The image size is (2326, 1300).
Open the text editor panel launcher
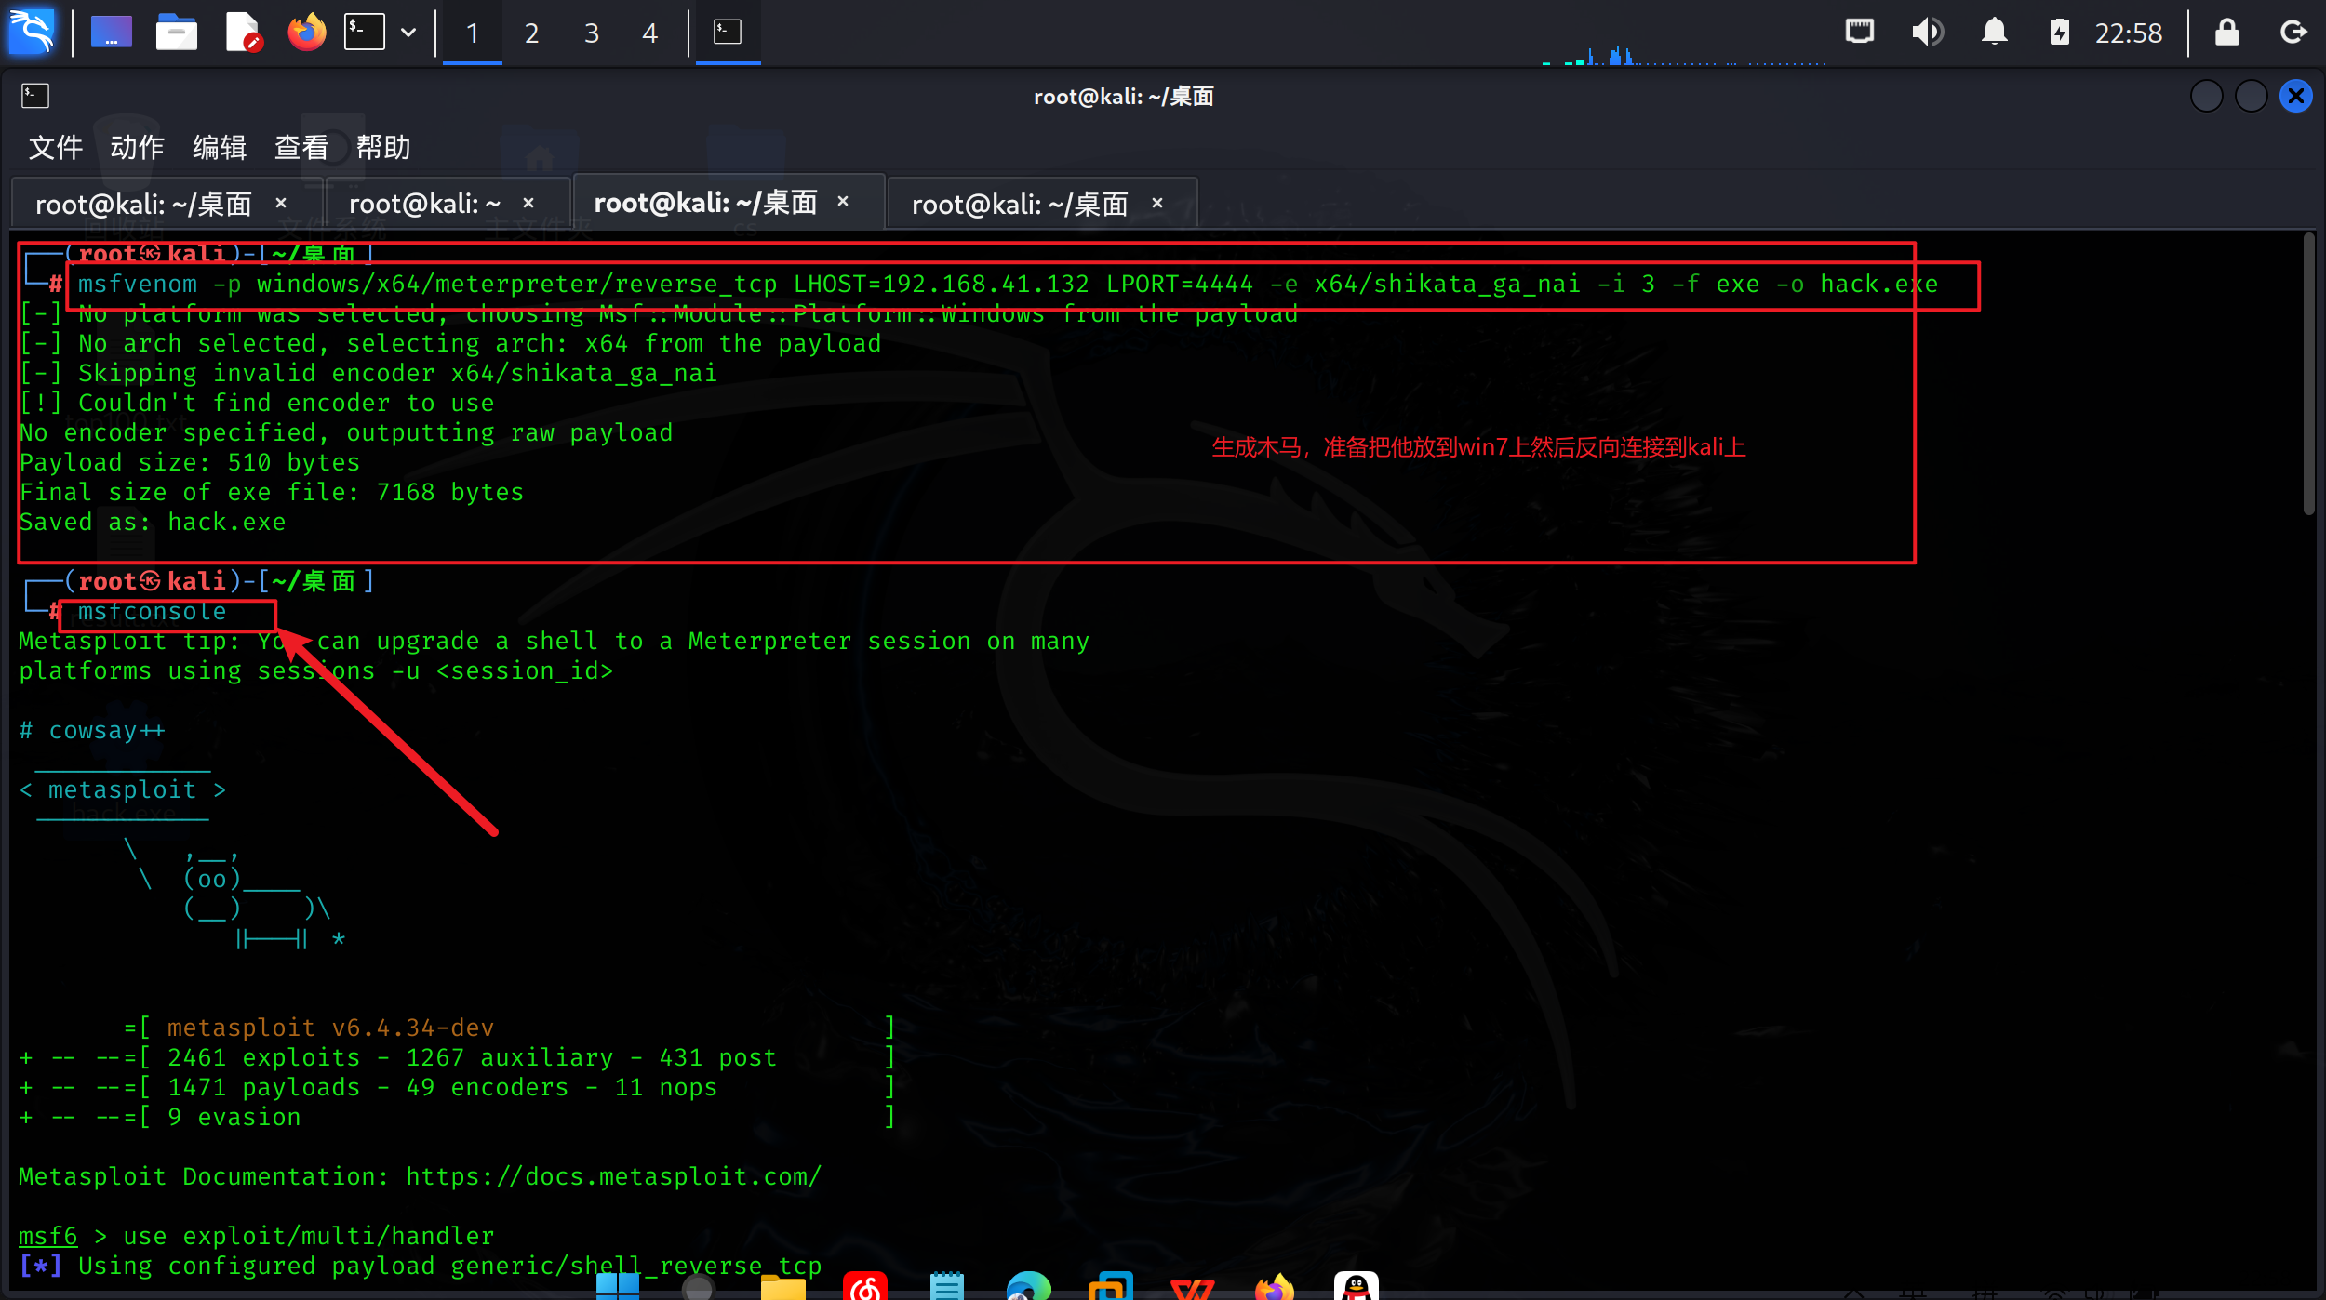(x=243, y=33)
